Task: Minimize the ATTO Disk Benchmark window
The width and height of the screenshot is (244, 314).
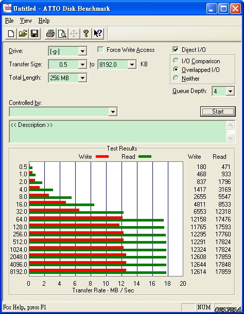Action: point(211,9)
